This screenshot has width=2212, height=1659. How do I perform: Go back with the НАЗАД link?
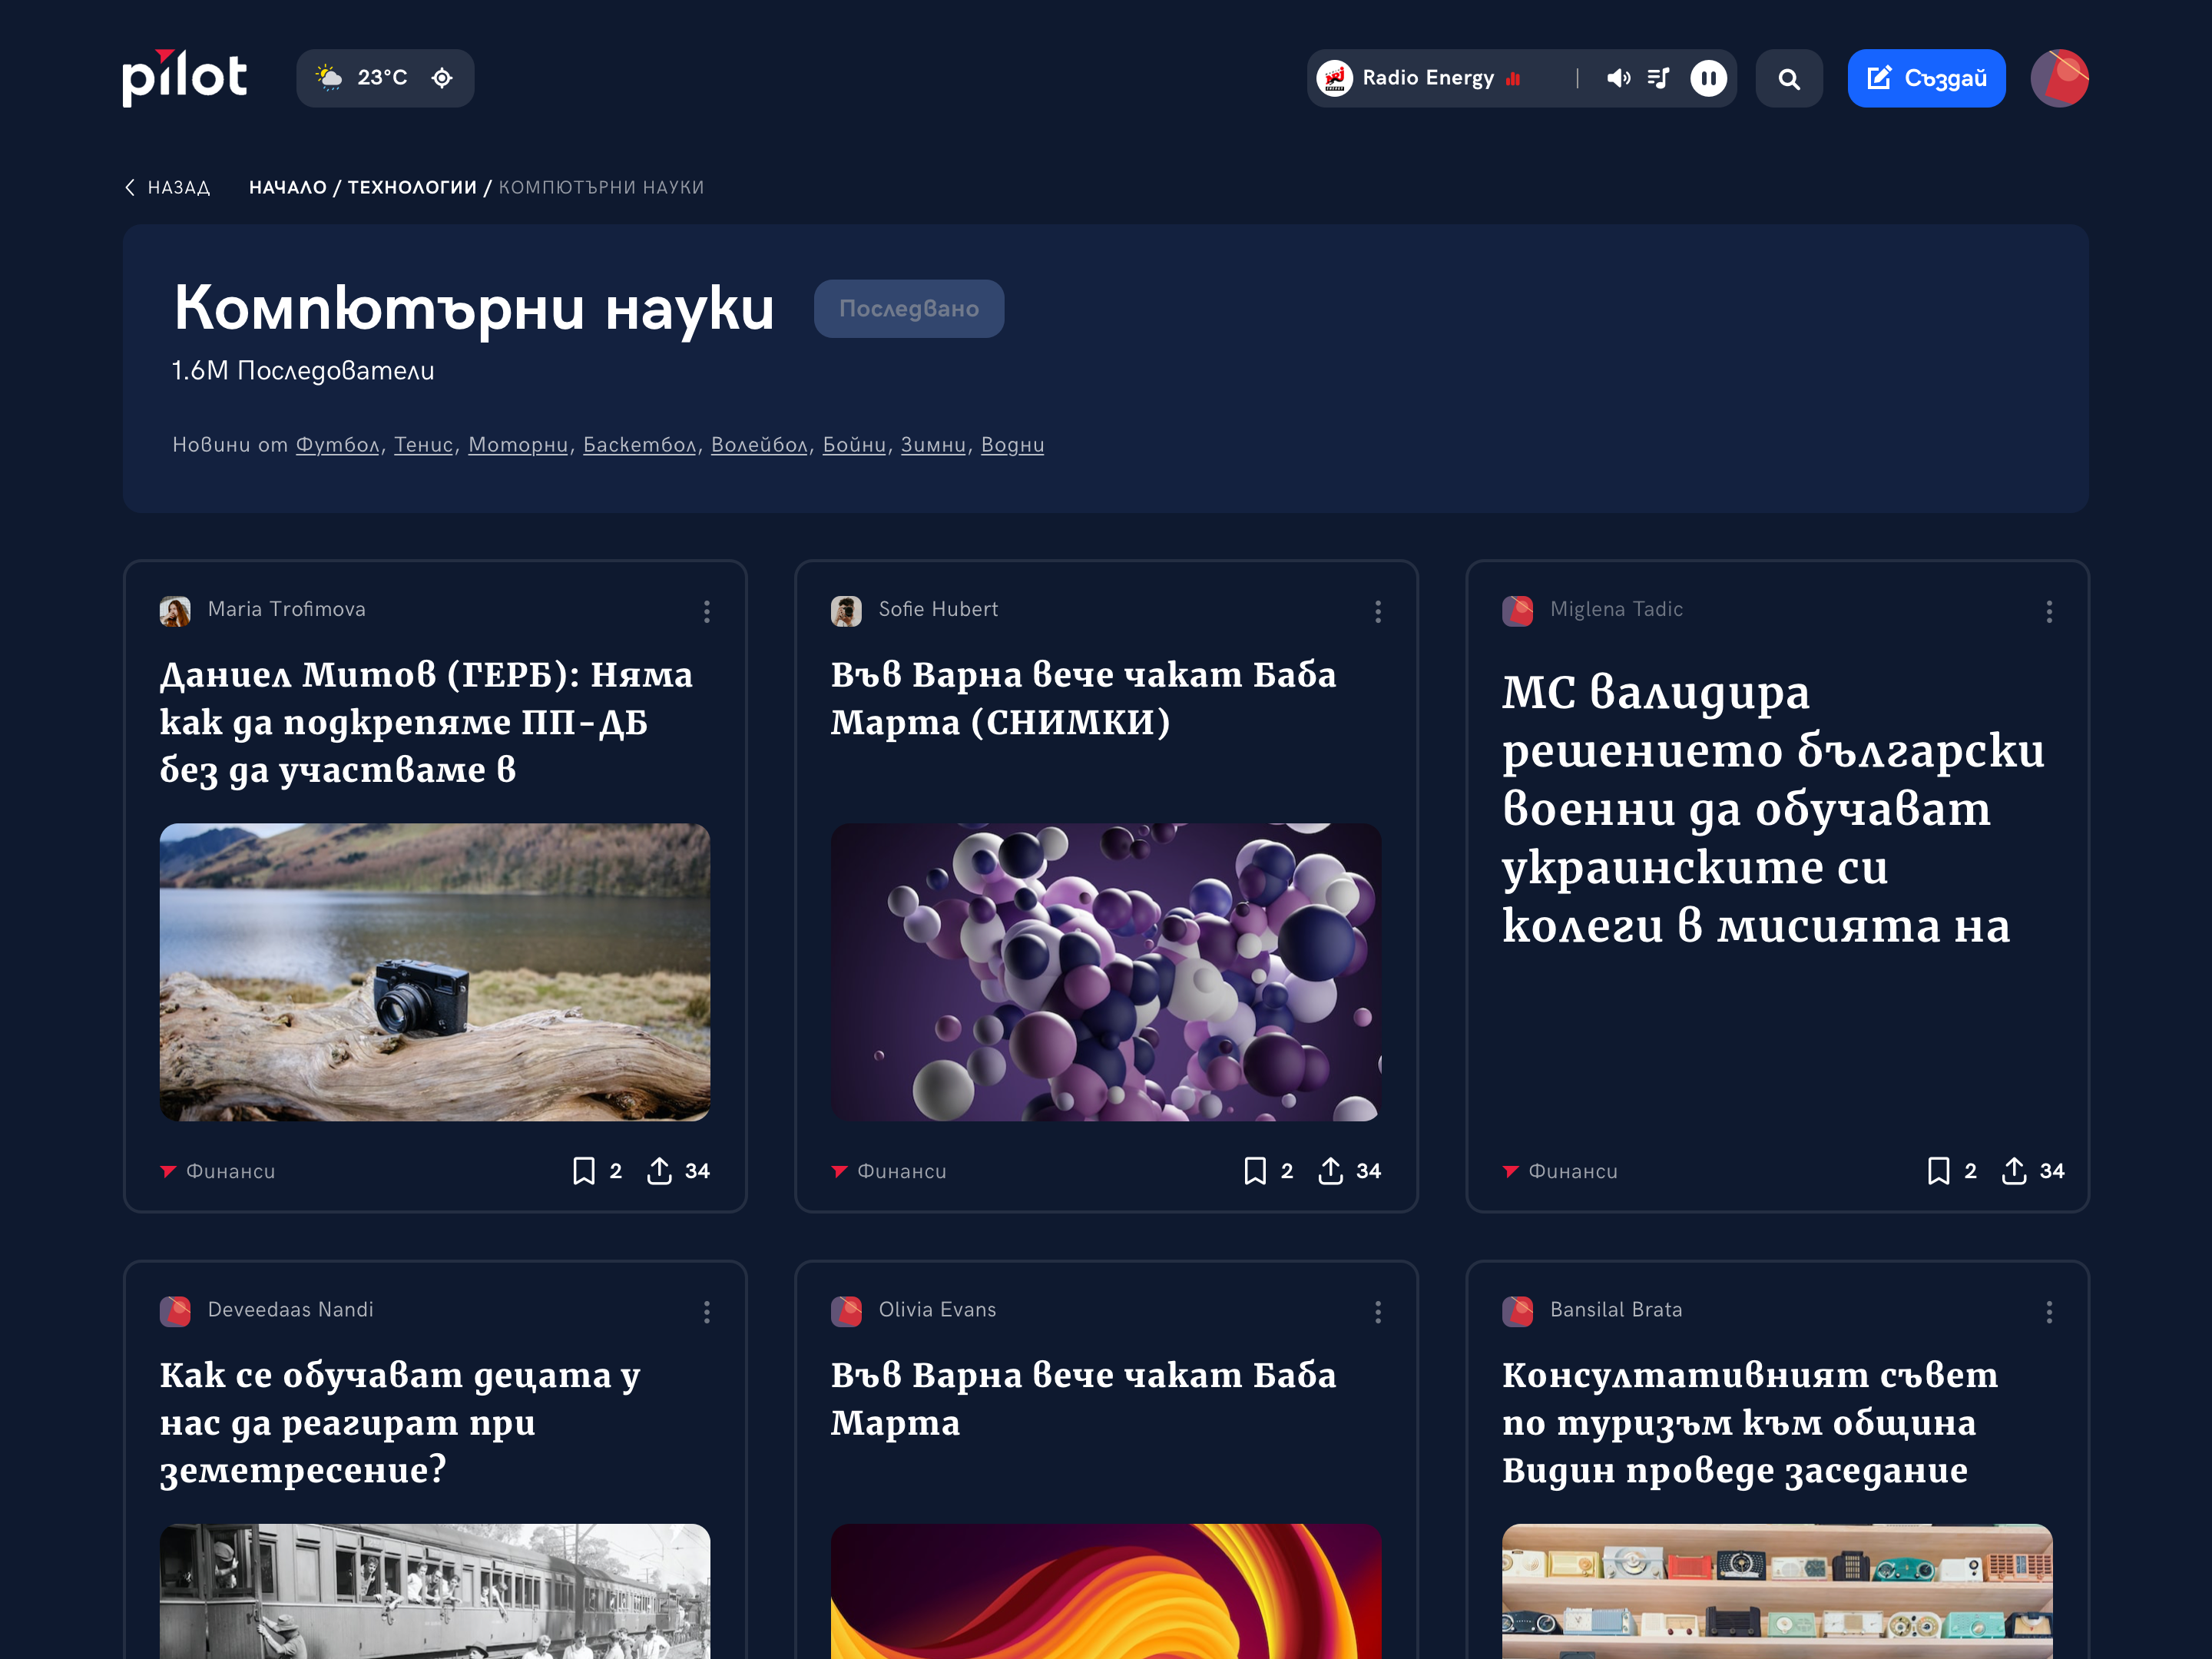[x=167, y=187]
